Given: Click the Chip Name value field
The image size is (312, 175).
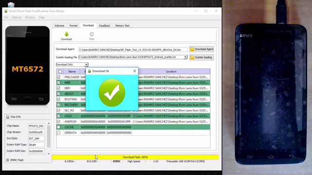Looking at the screenshot, I should click(x=37, y=126).
